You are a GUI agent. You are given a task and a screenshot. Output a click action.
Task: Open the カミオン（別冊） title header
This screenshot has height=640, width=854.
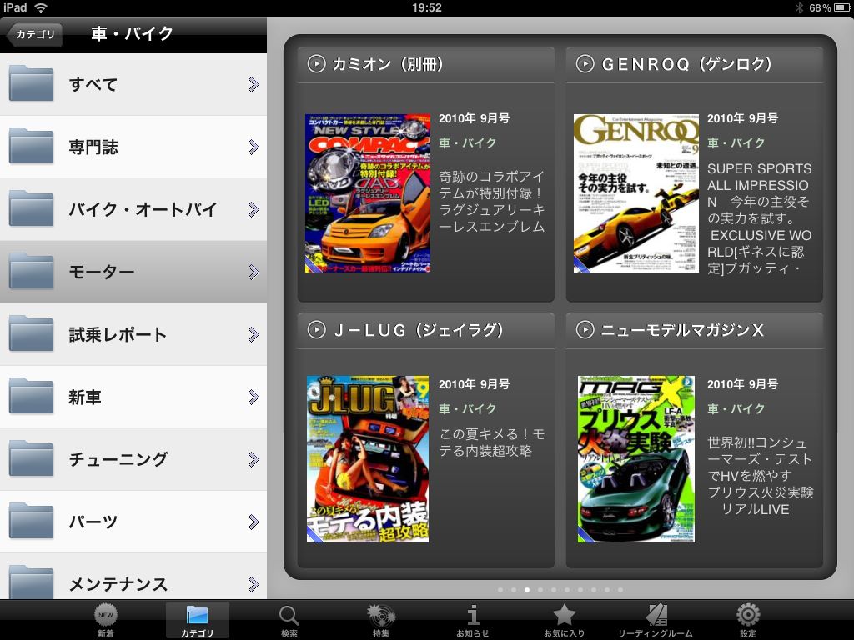tap(426, 64)
